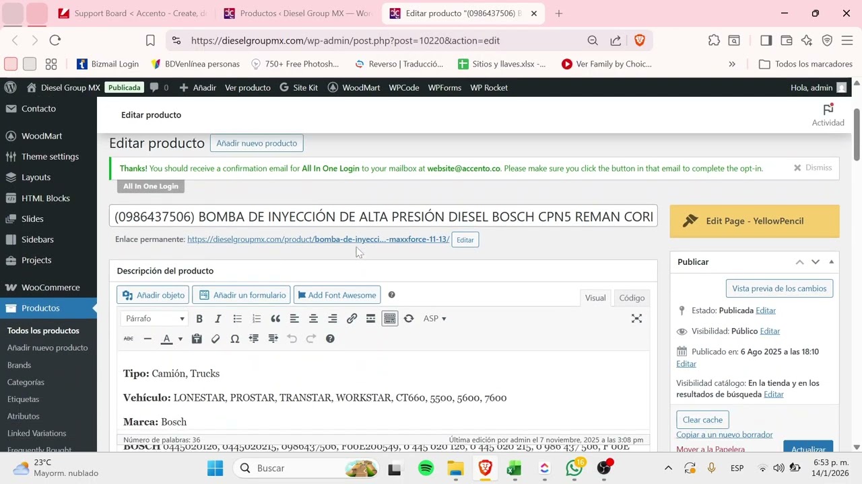
Task: Apply the current text color swatch
Action: coord(166,339)
